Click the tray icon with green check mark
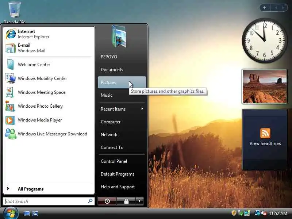The image size is (292, 219). 241,213
